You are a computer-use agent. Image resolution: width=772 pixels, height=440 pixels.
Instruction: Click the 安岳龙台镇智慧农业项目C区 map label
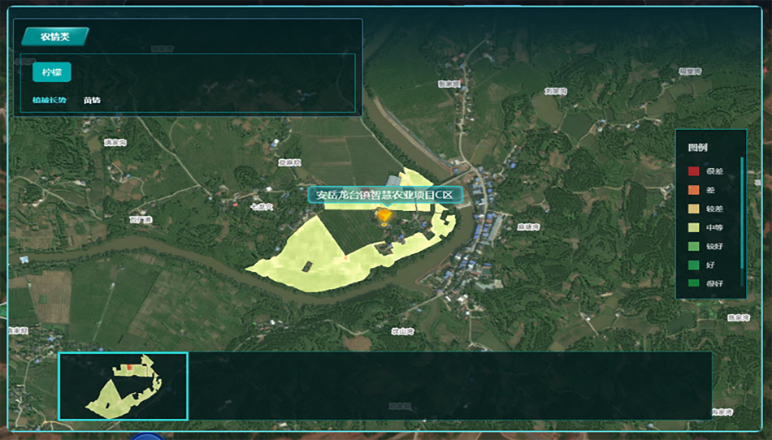coord(384,195)
